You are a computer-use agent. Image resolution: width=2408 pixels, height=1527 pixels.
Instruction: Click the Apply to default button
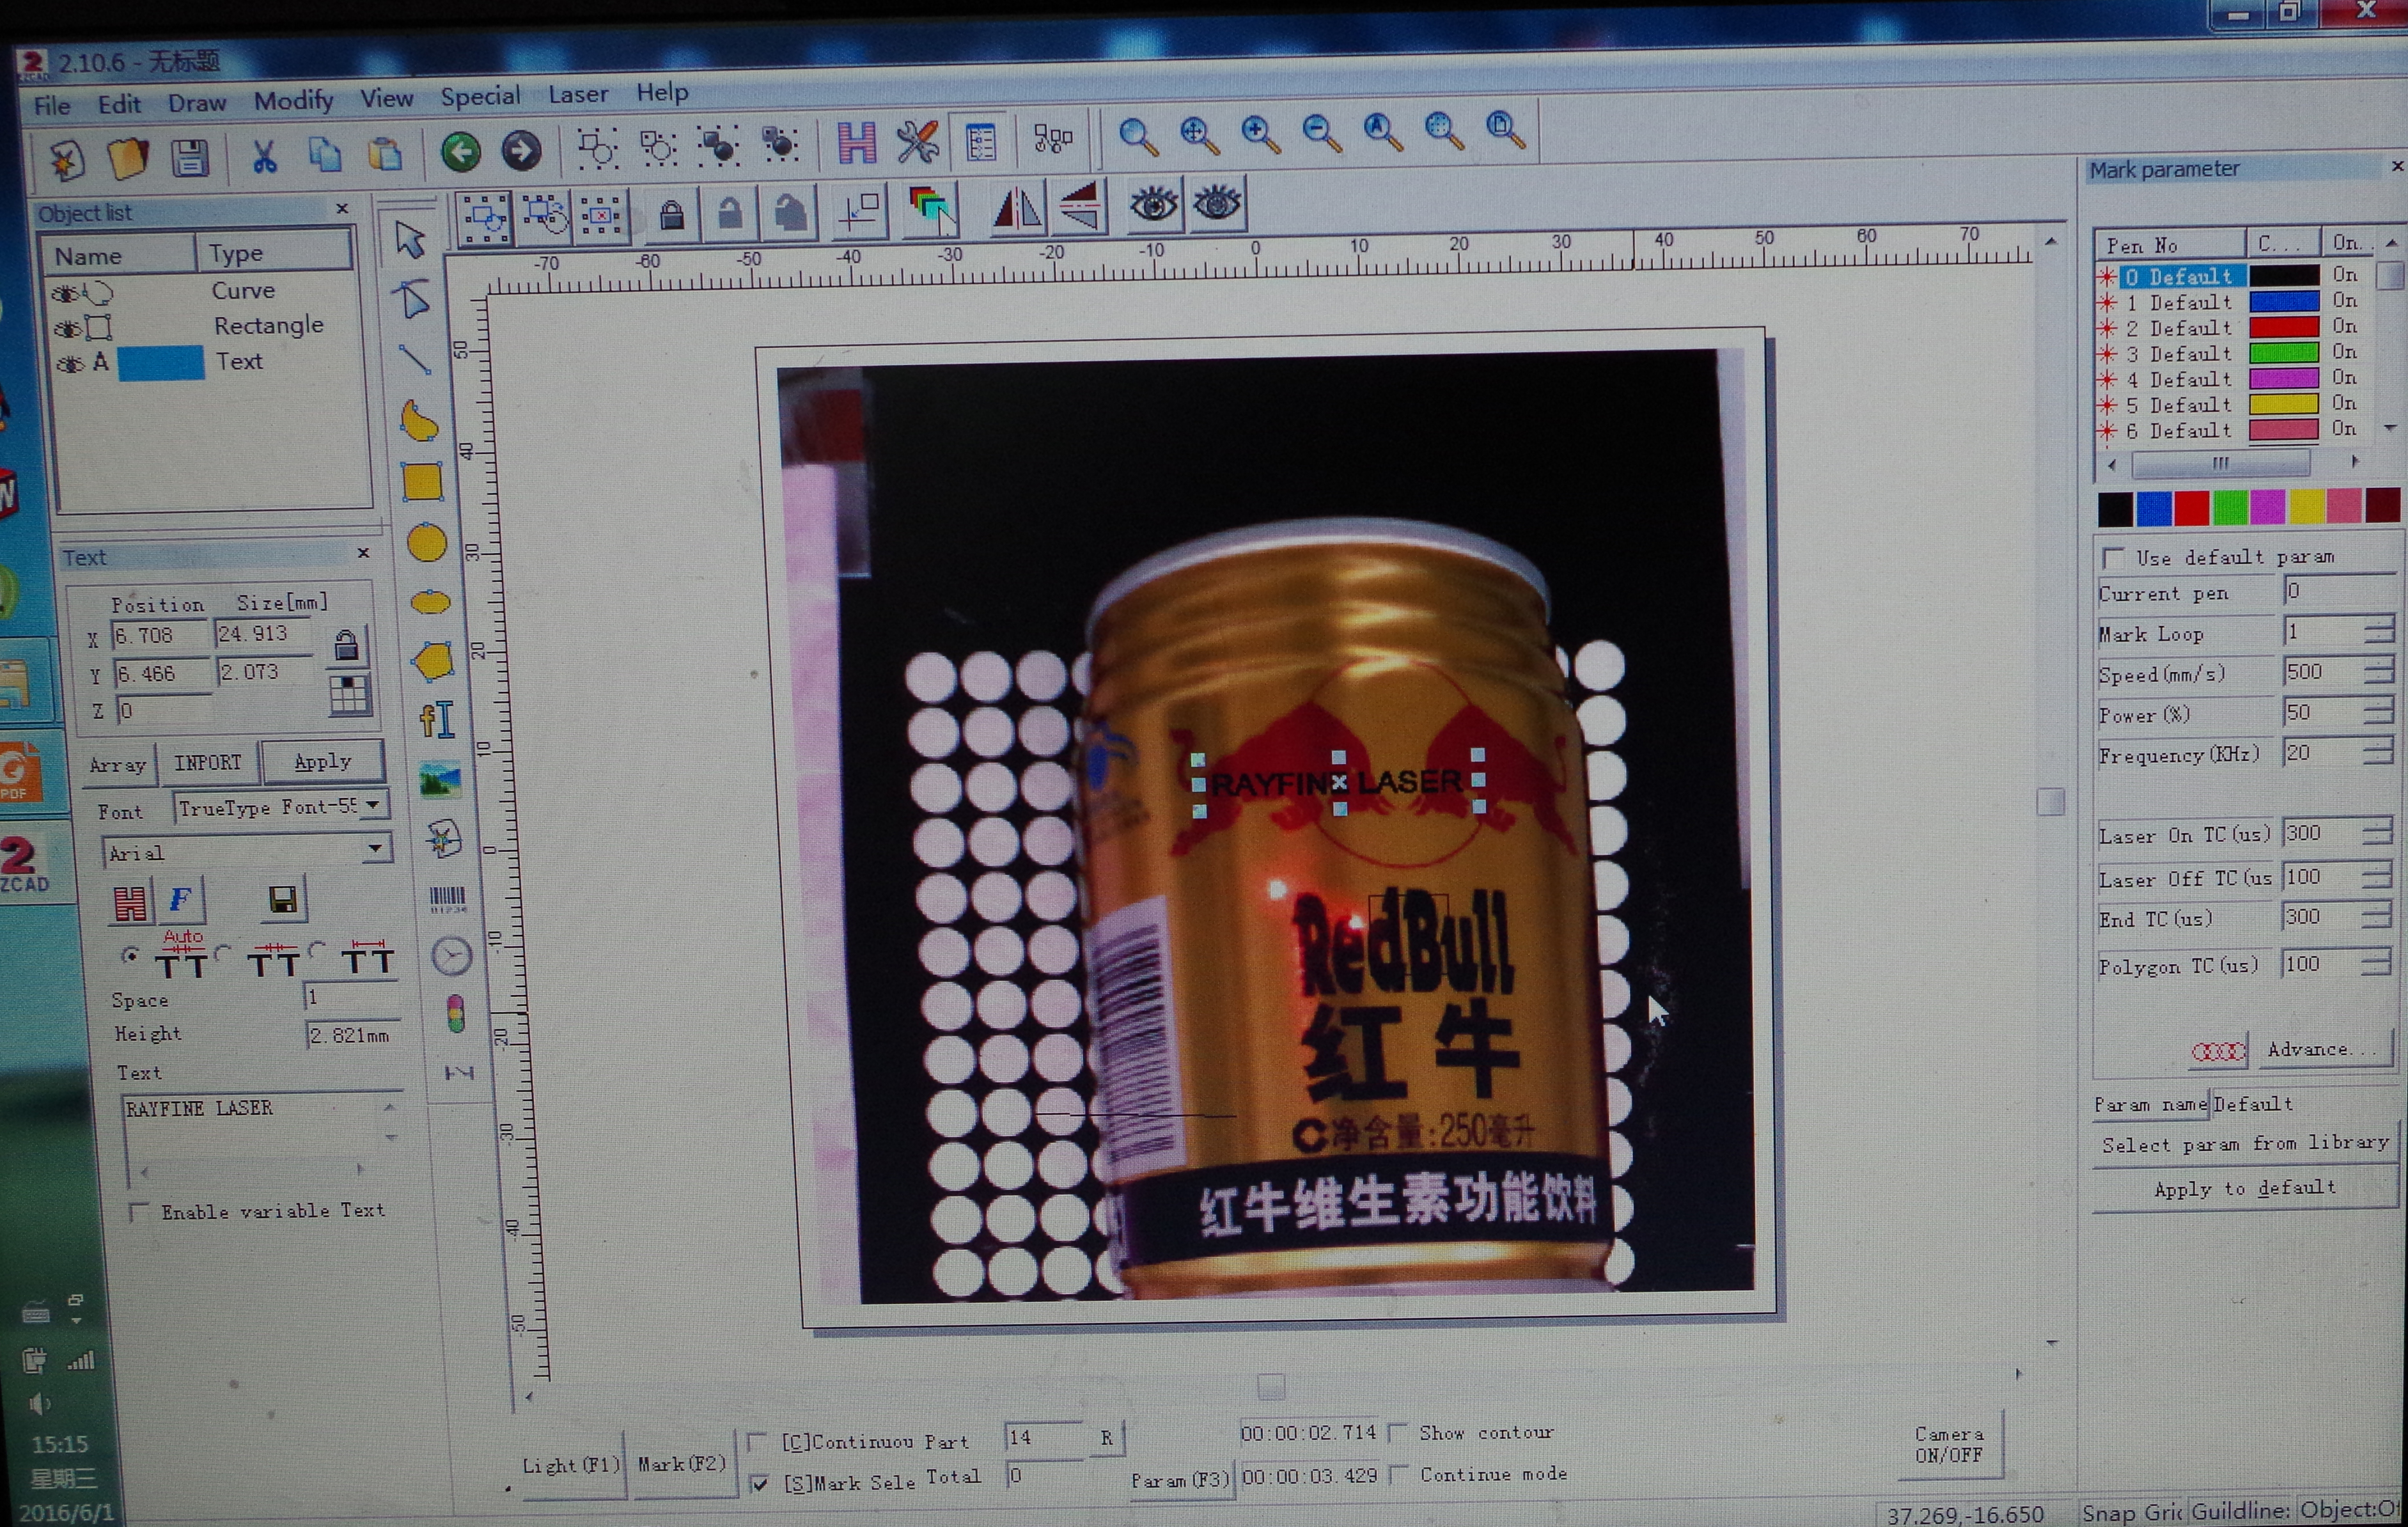2244,1188
